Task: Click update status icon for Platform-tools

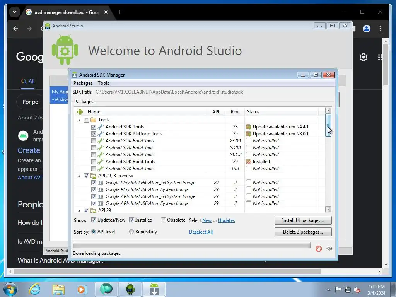Action: [249, 134]
